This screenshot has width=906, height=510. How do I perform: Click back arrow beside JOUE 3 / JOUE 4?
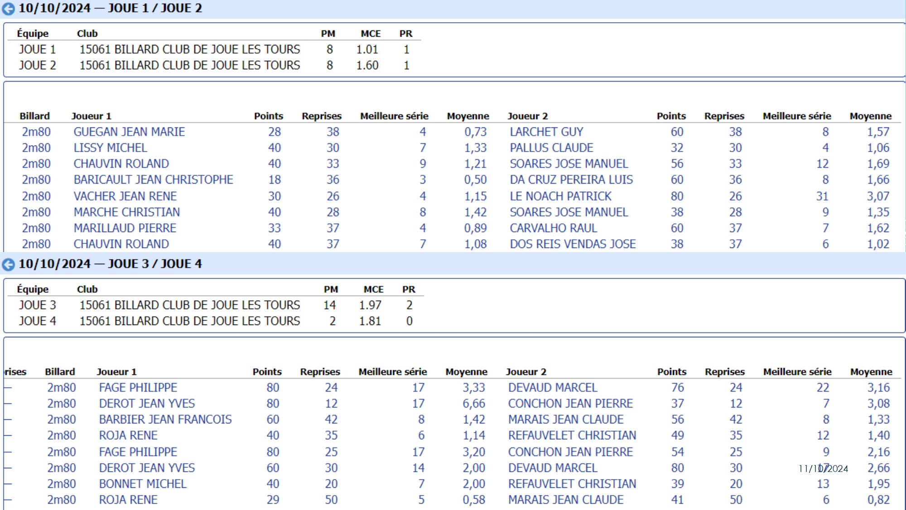pos(8,264)
